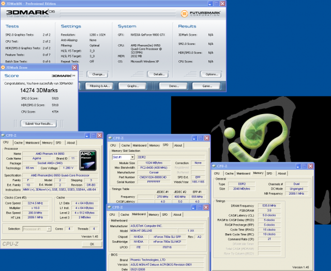331x271 pixels.
Task: Click the CAS# Latency 5.0 clocks value
Action: point(269,215)
